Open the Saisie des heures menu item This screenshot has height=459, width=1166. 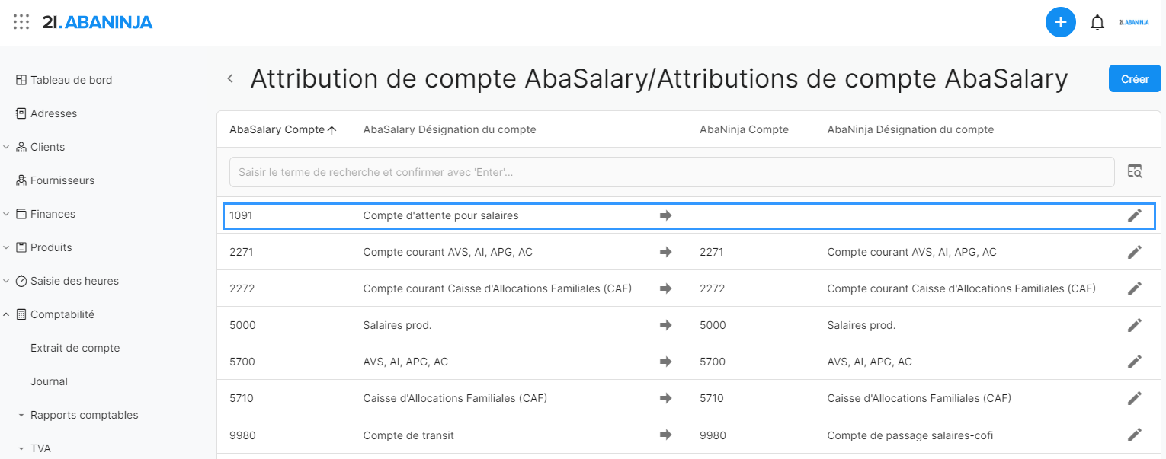[75, 281]
